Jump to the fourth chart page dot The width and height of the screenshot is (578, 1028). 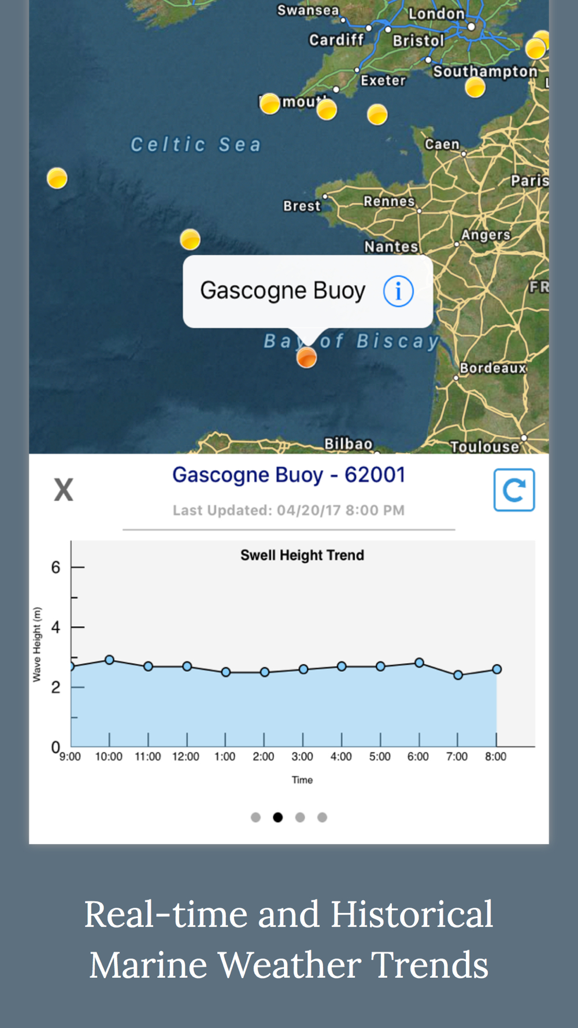tap(322, 817)
